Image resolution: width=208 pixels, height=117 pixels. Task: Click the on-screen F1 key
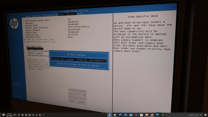coord(70,97)
